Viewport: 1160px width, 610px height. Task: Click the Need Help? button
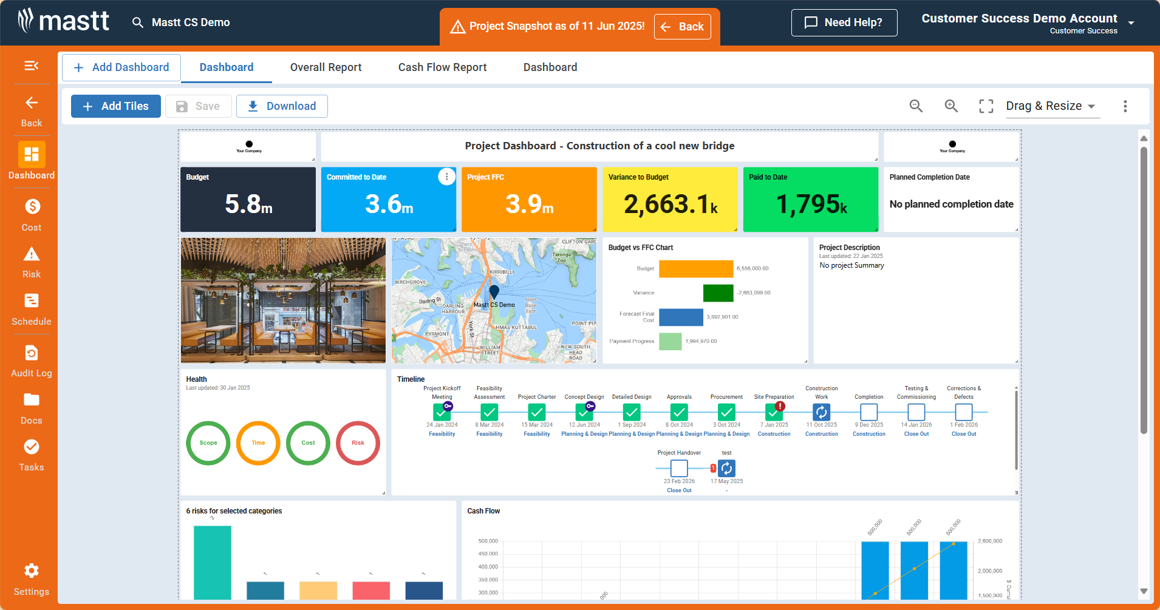point(844,22)
